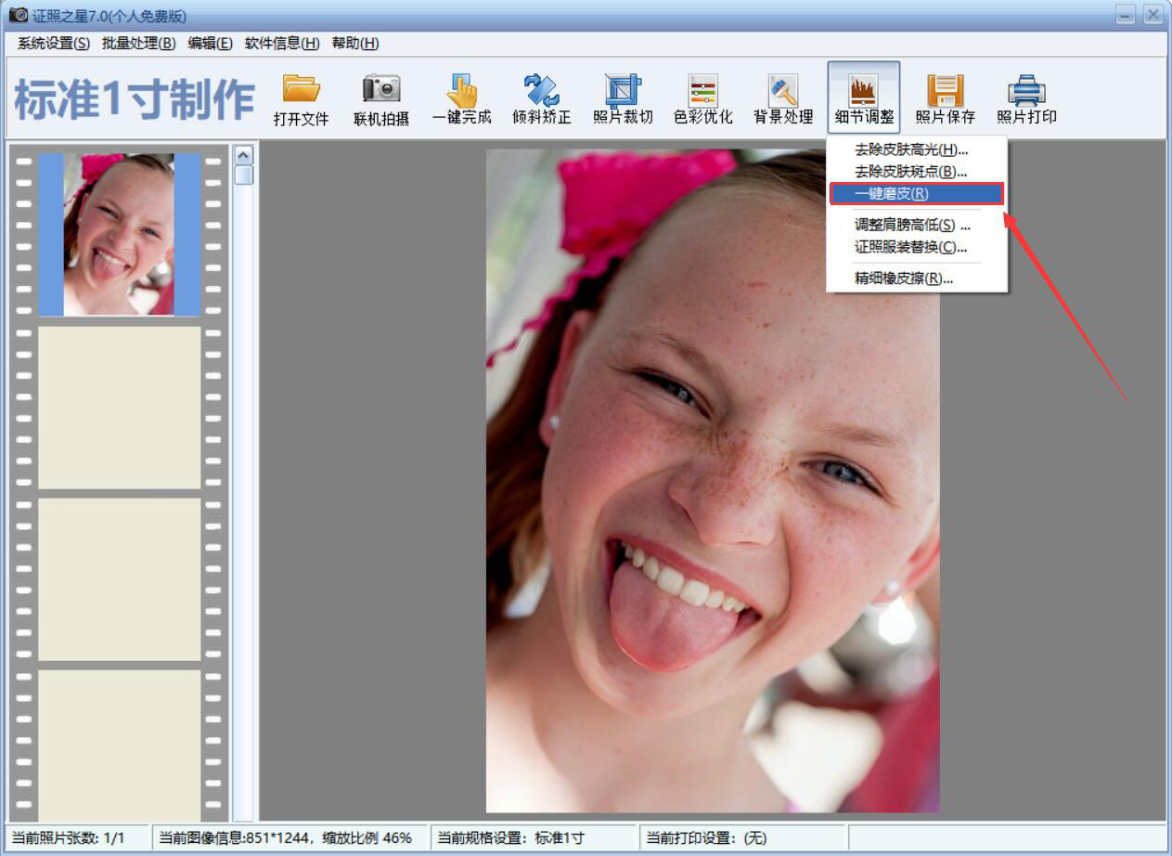Screen dimensions: 1172x856
Task: Open the 系统设置 menu
Action: coord(54,44)
